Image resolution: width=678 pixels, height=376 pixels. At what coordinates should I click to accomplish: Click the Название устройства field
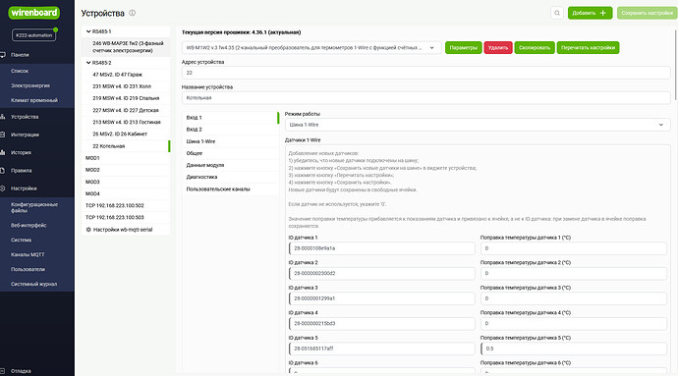pyautogui.click(x=425, y=97)
